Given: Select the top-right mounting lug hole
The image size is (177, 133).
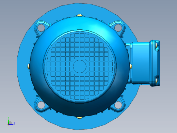Looking at the screenshot, I should point(118,28).
